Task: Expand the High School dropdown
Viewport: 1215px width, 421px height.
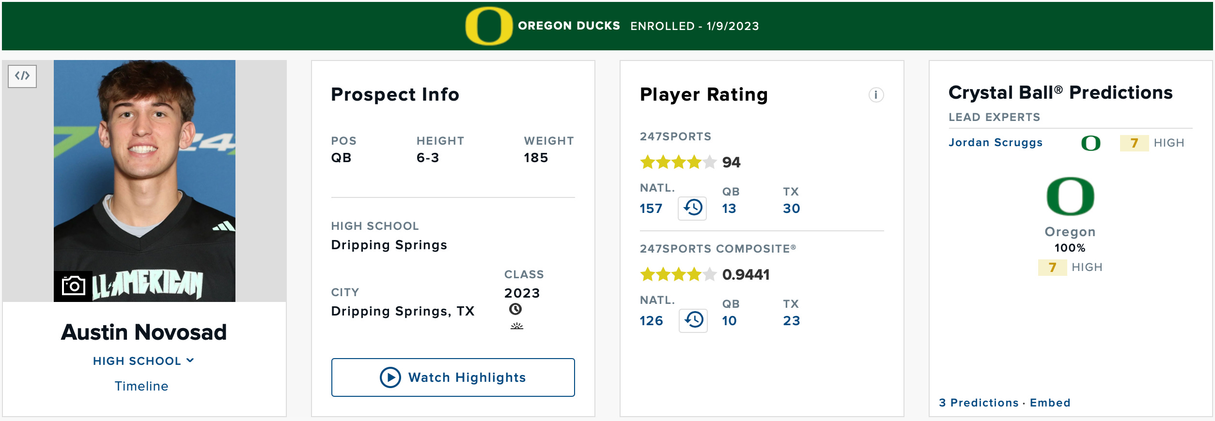Action: pyautogui.click(x=143, y=361)
